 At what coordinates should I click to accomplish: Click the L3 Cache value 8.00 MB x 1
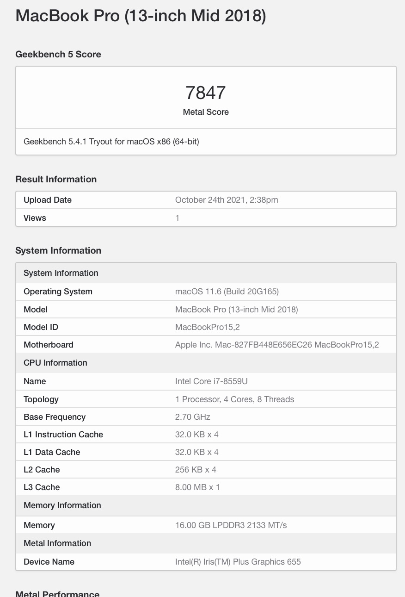tap(197, 487)
